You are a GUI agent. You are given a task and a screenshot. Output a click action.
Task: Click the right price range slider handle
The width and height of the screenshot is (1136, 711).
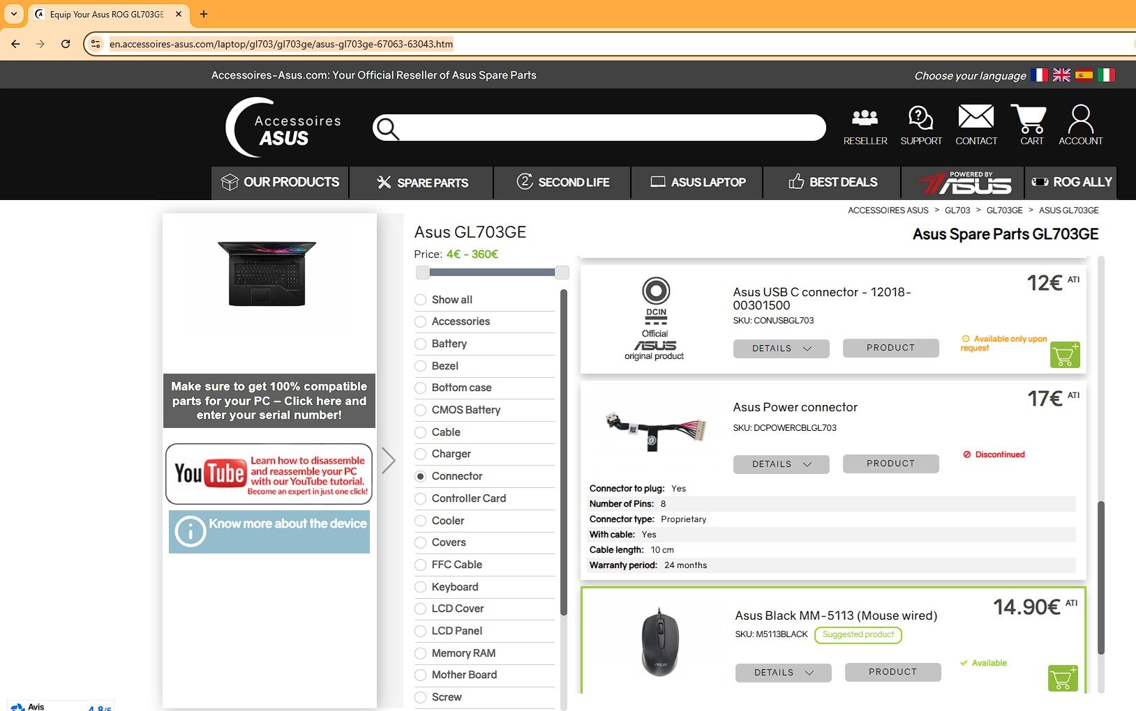tap(562, 273)
